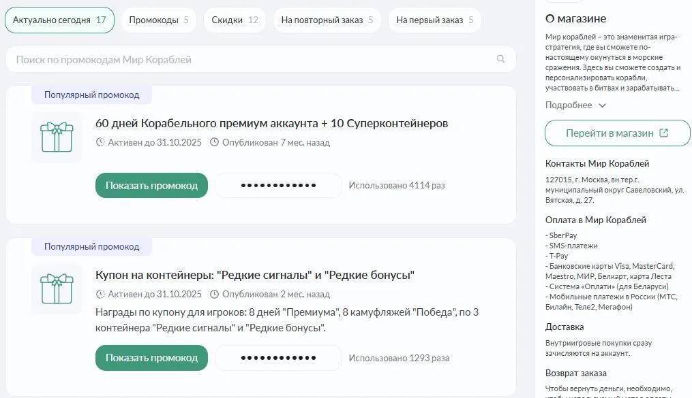Show the promo code for the container coupon
This screenshot has width=692, height=398.
[x=151, y=358]
